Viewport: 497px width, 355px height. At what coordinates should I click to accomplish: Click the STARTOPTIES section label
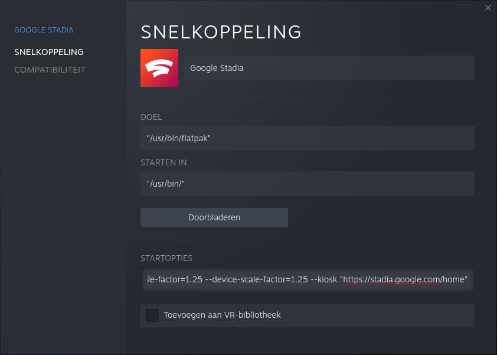click(x=166, y=258)
